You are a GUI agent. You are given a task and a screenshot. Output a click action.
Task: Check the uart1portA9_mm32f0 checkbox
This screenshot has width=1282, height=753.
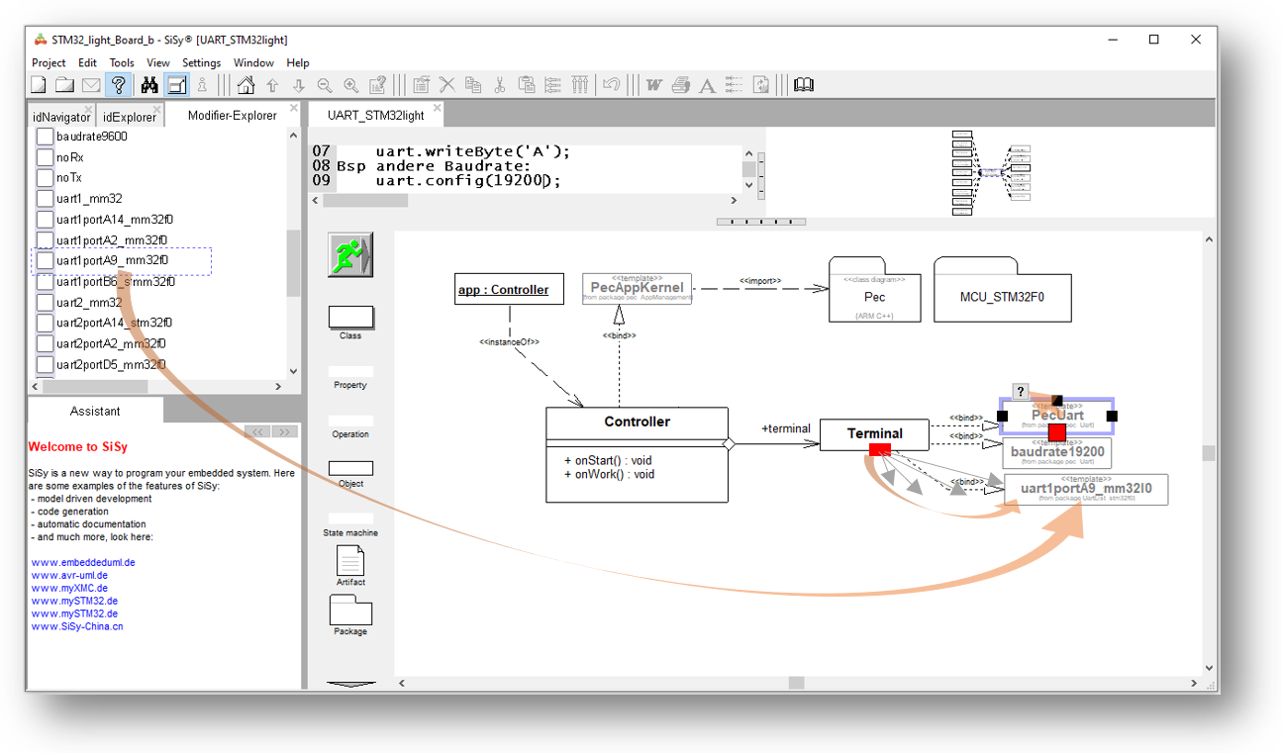[x=45, y=261]
